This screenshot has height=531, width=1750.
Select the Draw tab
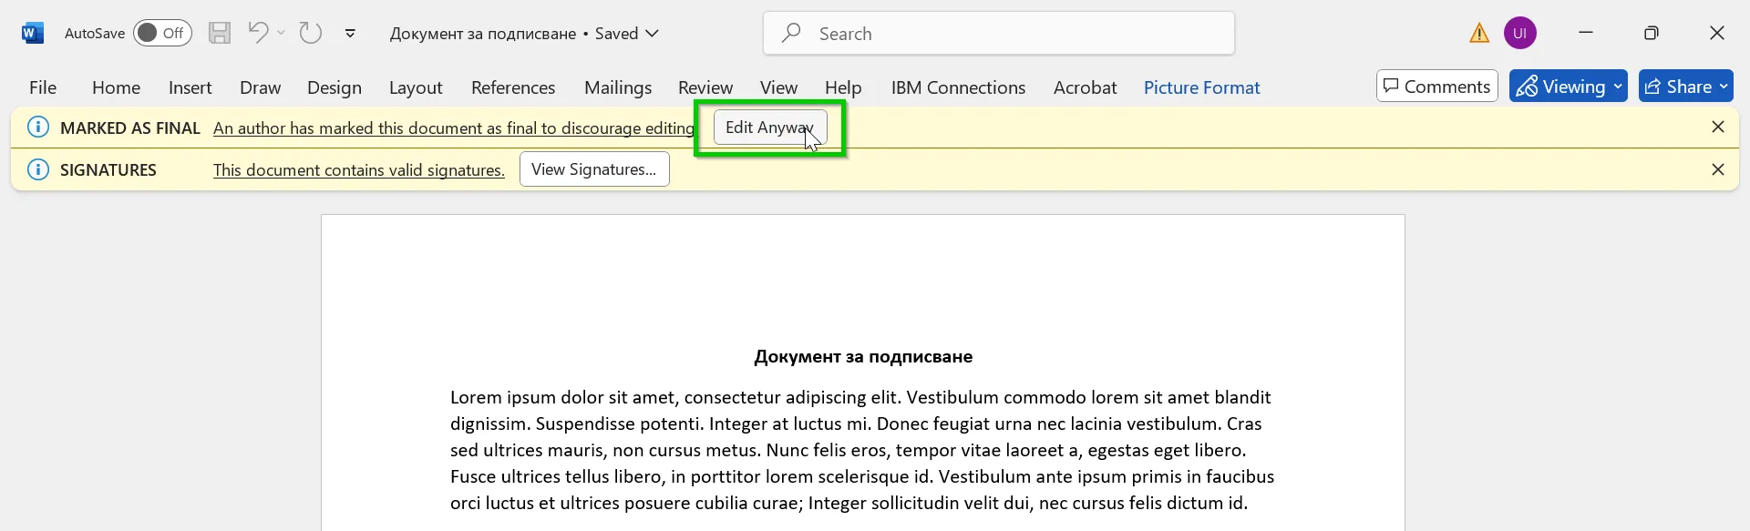click(x=261, y=87)
